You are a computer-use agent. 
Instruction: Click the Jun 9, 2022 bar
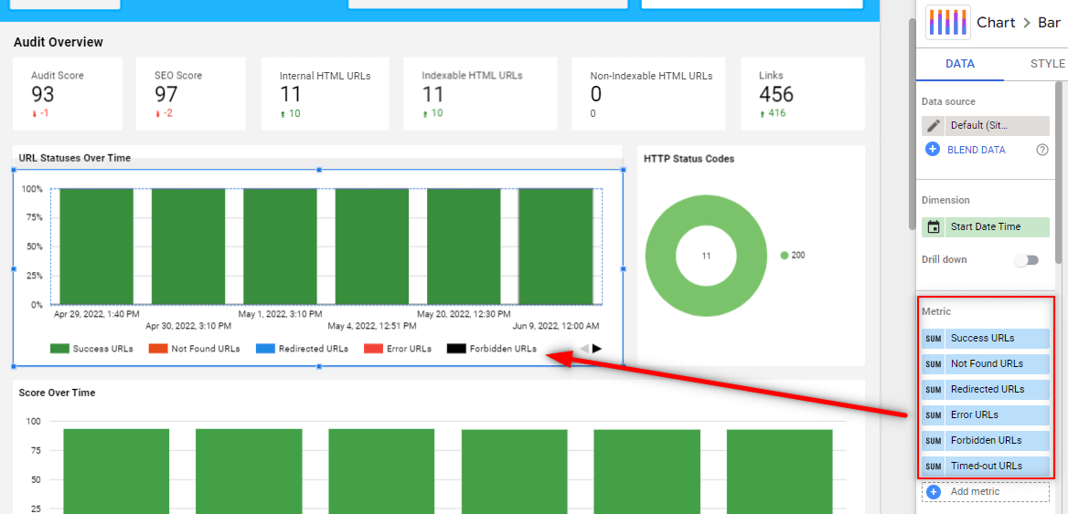556,247
